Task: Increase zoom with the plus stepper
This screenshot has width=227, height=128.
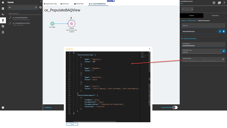Action: click(x=192, y=9)
